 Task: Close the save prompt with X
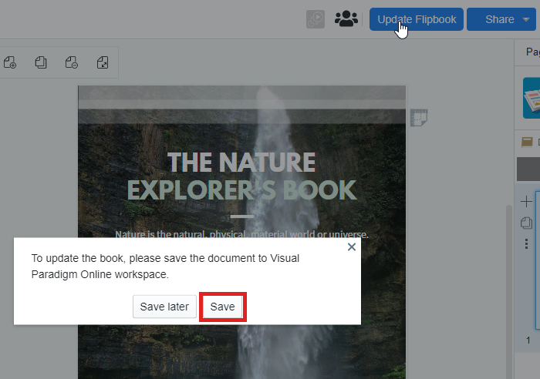(352, 247)
